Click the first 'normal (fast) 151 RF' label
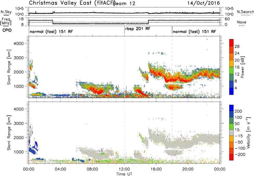The image size is (254, 176). 51,31
